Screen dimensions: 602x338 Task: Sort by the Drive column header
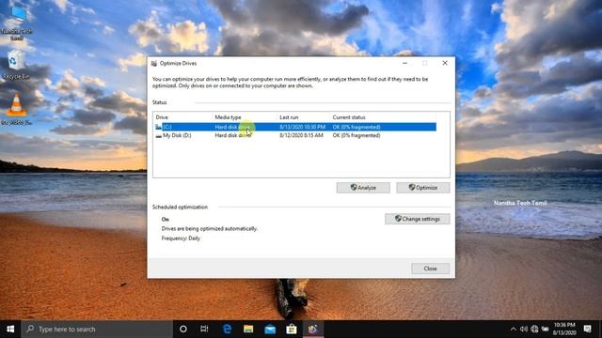182,116
